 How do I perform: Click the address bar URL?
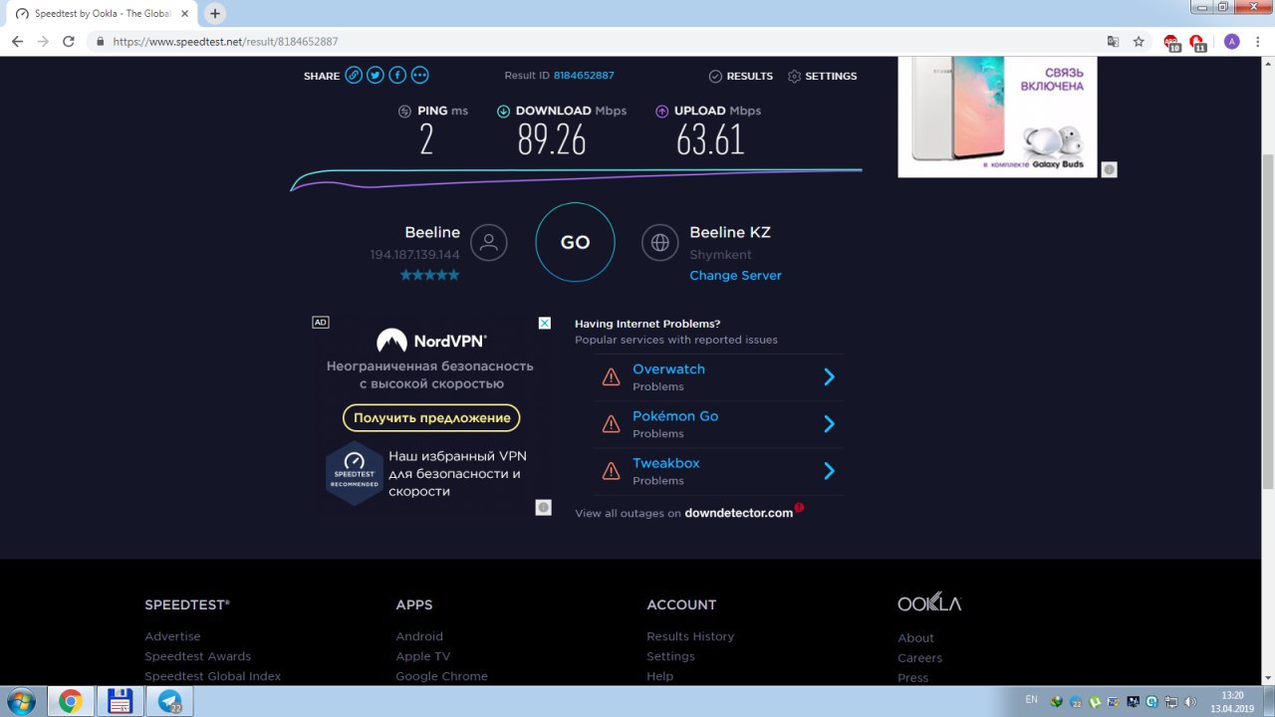click(x=225, y=42)
